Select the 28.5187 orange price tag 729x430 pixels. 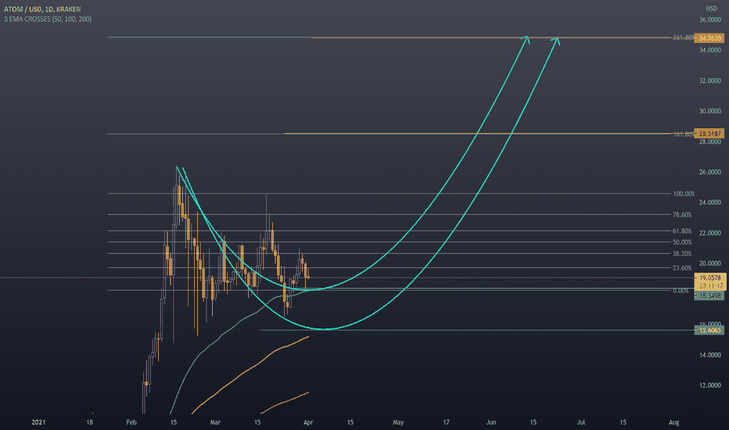click(709, 134)
